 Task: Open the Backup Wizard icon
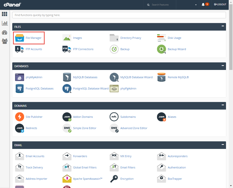point(162,49)
